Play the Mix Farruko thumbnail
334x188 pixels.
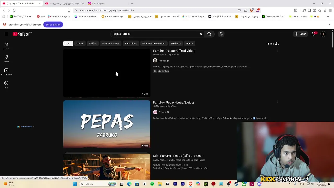pyautogui.click(x=107, y=166)
